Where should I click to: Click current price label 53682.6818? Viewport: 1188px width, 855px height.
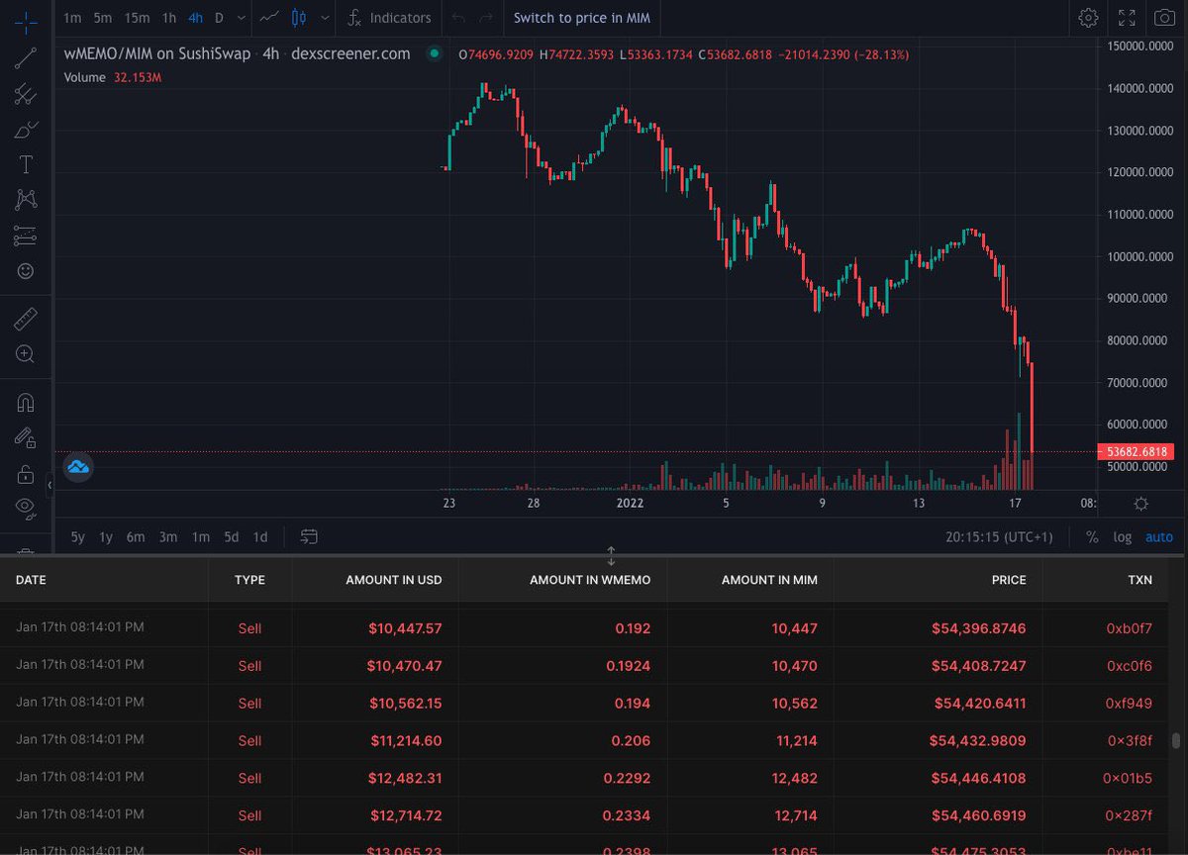[1135, 451]
